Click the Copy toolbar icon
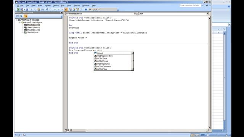The width and height of the screenshot is (244, 137). click(x=35, y=10)
